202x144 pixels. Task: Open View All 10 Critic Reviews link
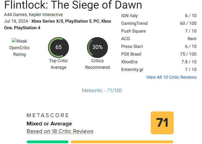tap(171, 77)
